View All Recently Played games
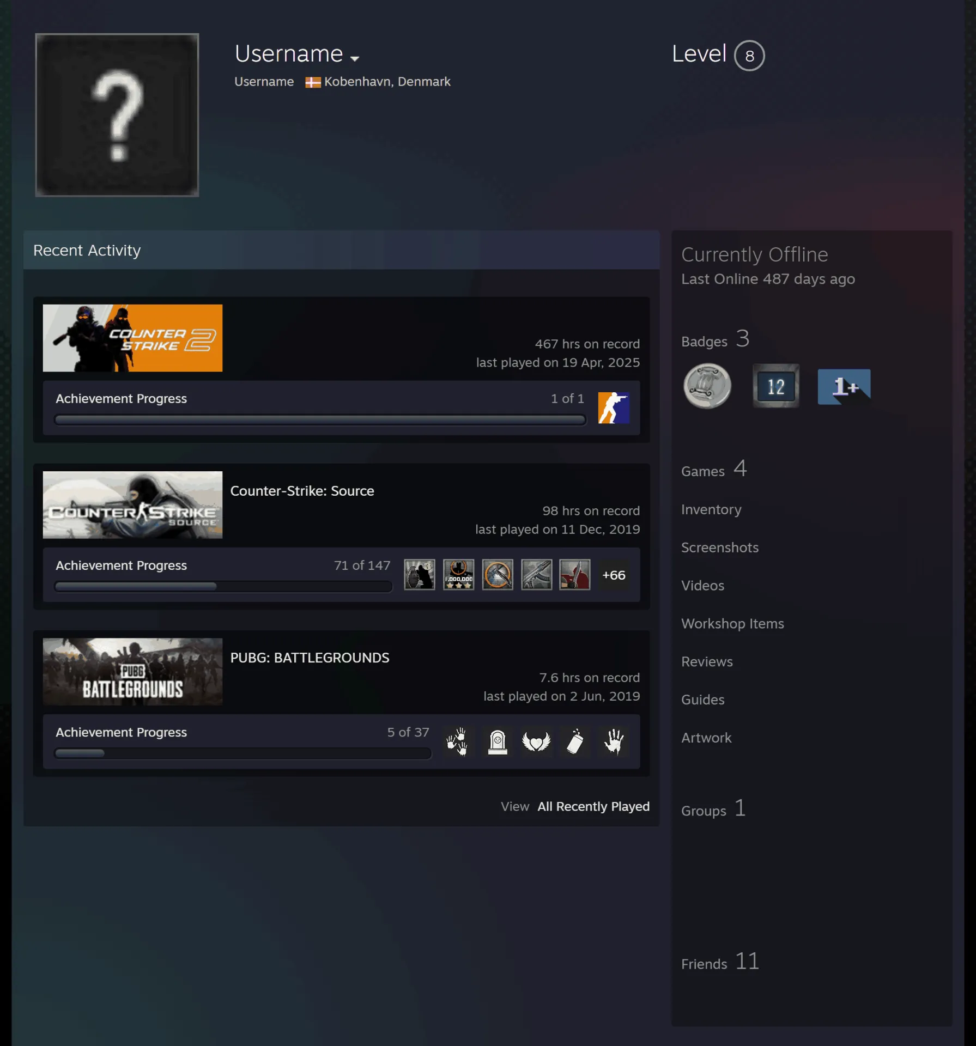The image size is (976, 1046). (593, 806)
